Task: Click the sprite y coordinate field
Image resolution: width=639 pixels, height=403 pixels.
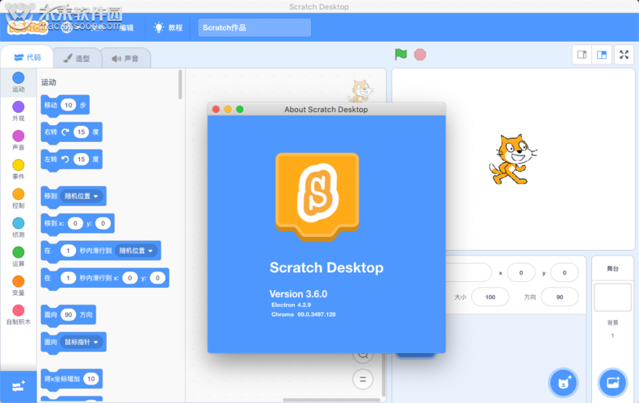Action: [564, 273]
